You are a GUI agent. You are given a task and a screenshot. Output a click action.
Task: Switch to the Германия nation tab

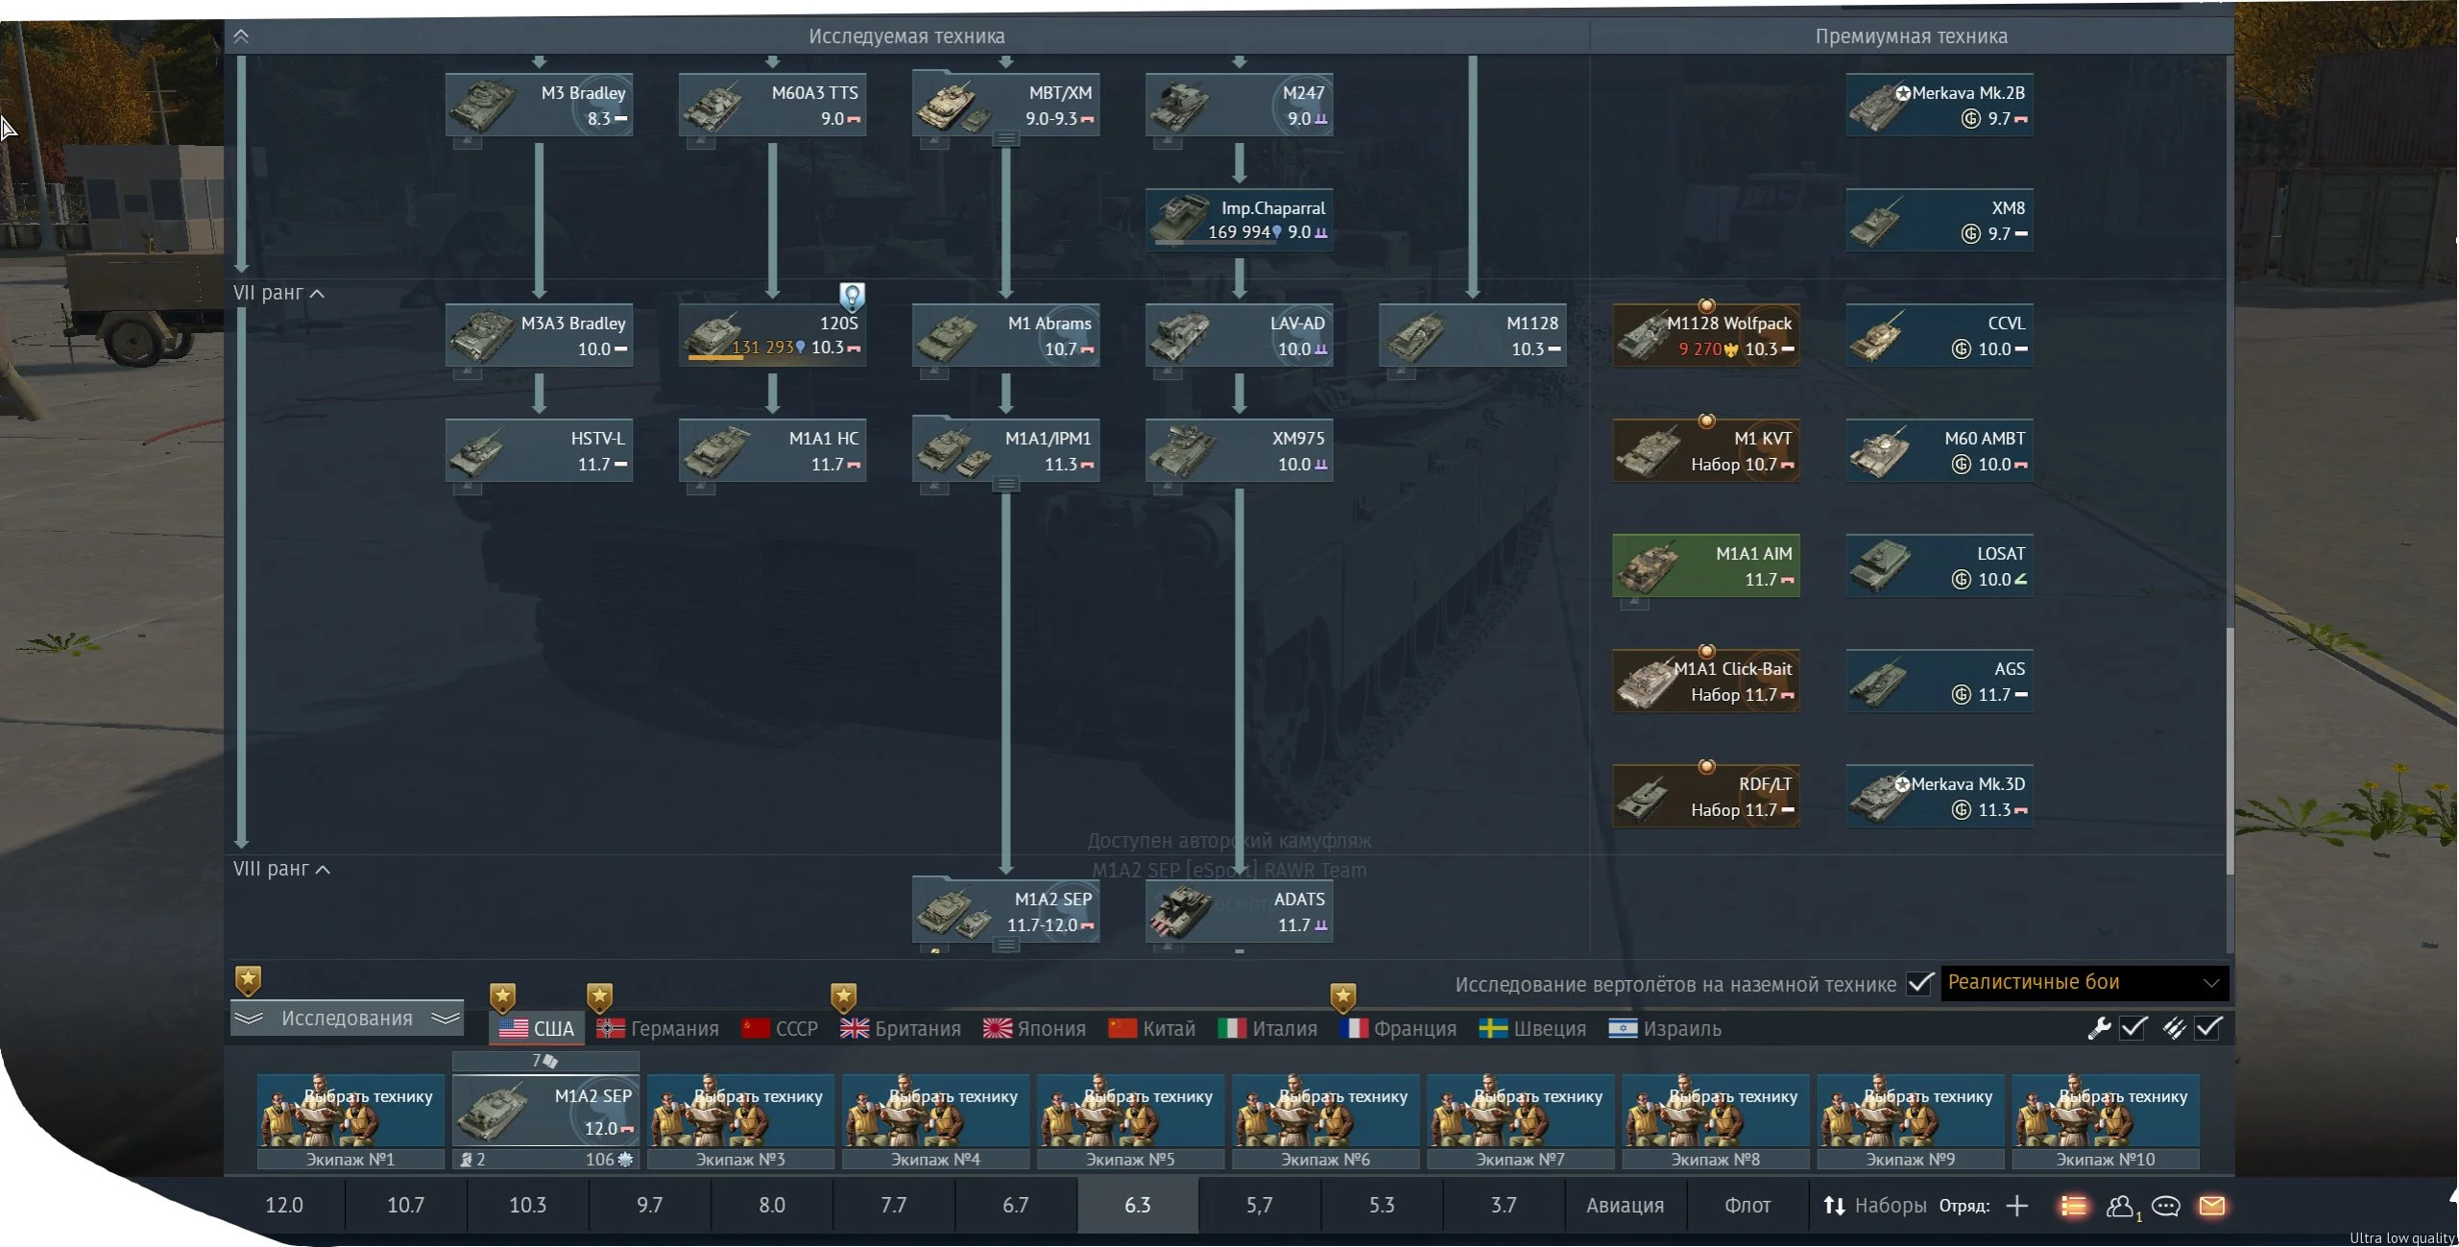tap(658, 1028)
